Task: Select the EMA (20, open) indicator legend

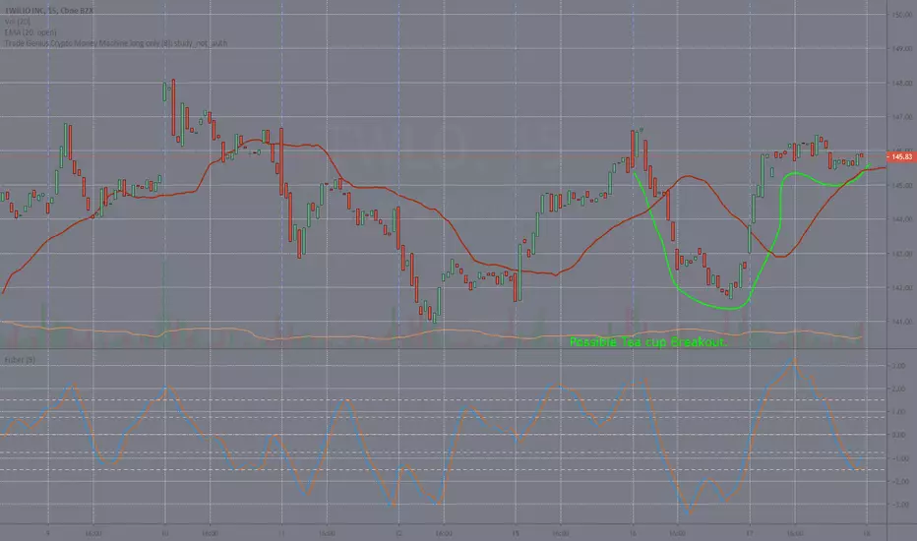Action: pos(31,32)
